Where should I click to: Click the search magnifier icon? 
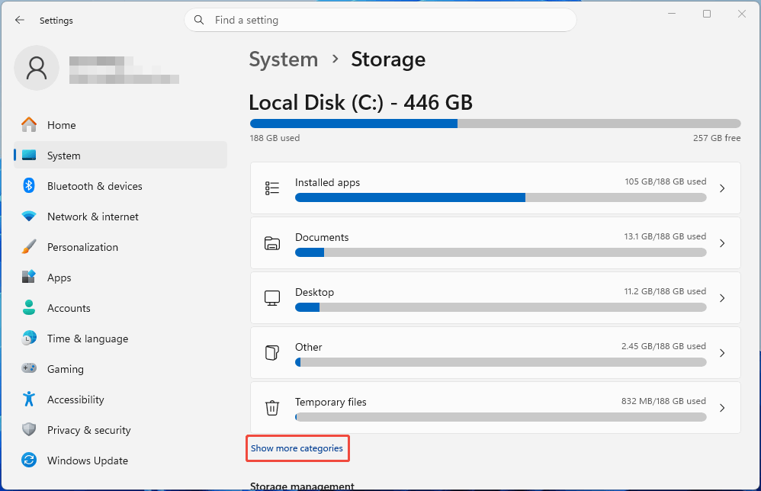click(199, 20)
